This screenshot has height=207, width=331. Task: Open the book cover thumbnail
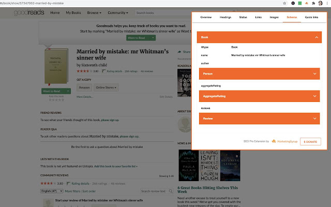coord(56,66)
